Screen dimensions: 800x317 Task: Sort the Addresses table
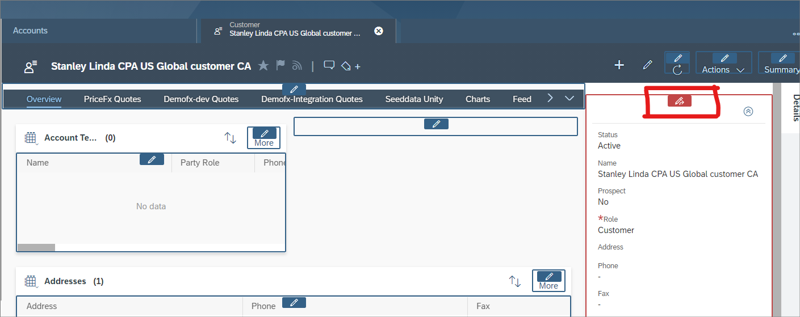point(514,281)
